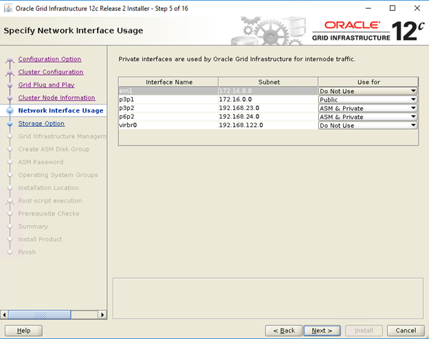
Task: Select the em1 interface name cell
Action: [168, 91]
